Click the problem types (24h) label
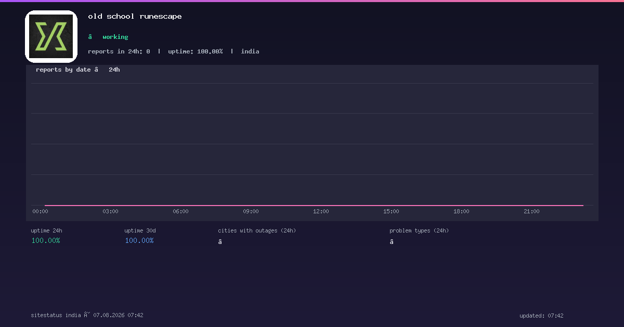 click(x=419, y=230)
